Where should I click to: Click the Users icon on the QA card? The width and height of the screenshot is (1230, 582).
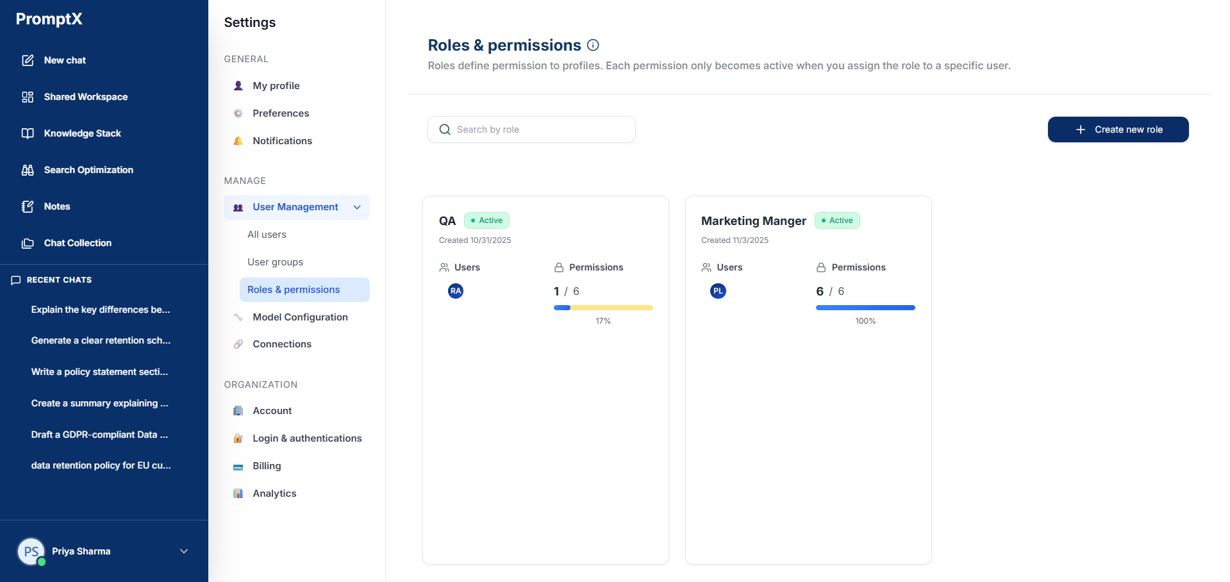444,267
